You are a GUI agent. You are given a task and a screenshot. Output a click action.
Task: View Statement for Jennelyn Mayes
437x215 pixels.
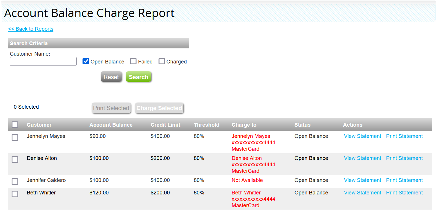(x=362, y=136)
